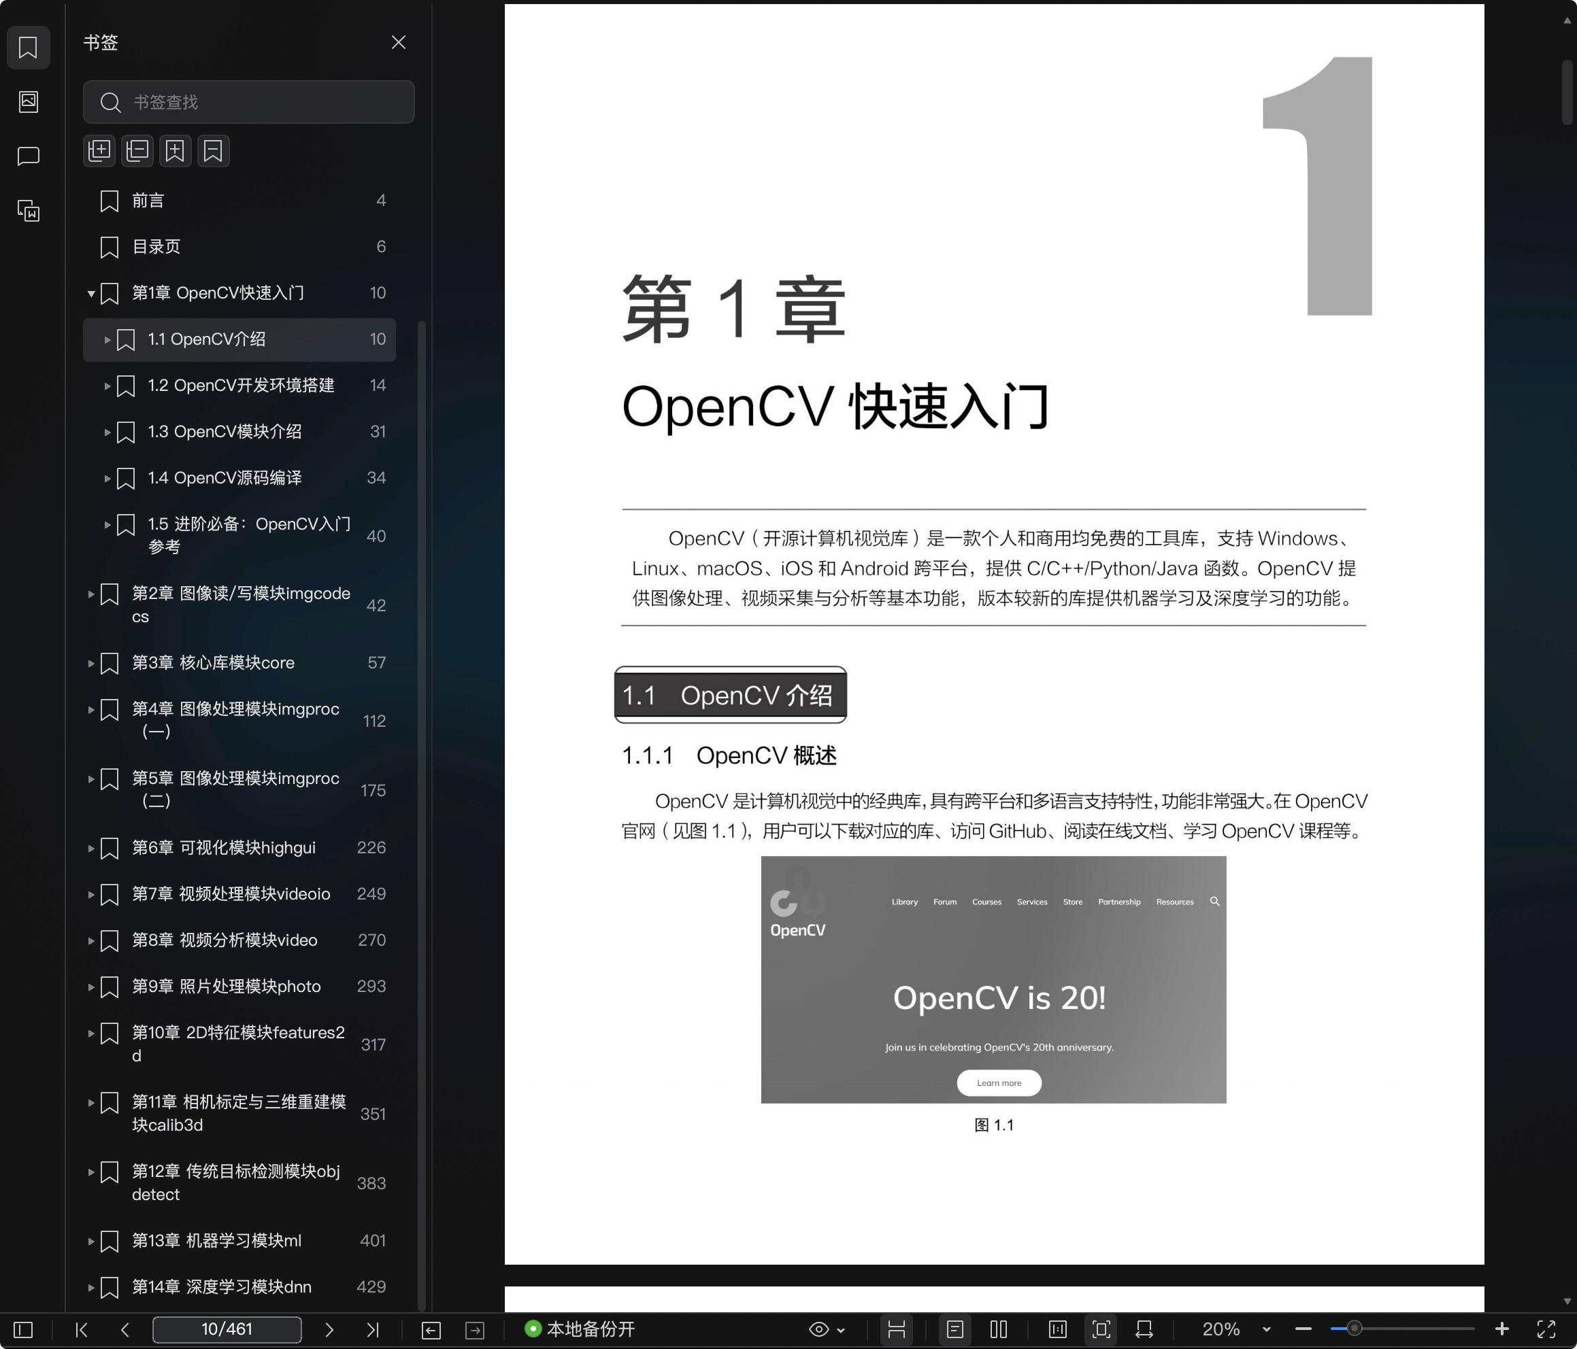Click the OpenCV website figure 1.1 image
Screen dimensions: 1577x1349
(x=993, y=979)
